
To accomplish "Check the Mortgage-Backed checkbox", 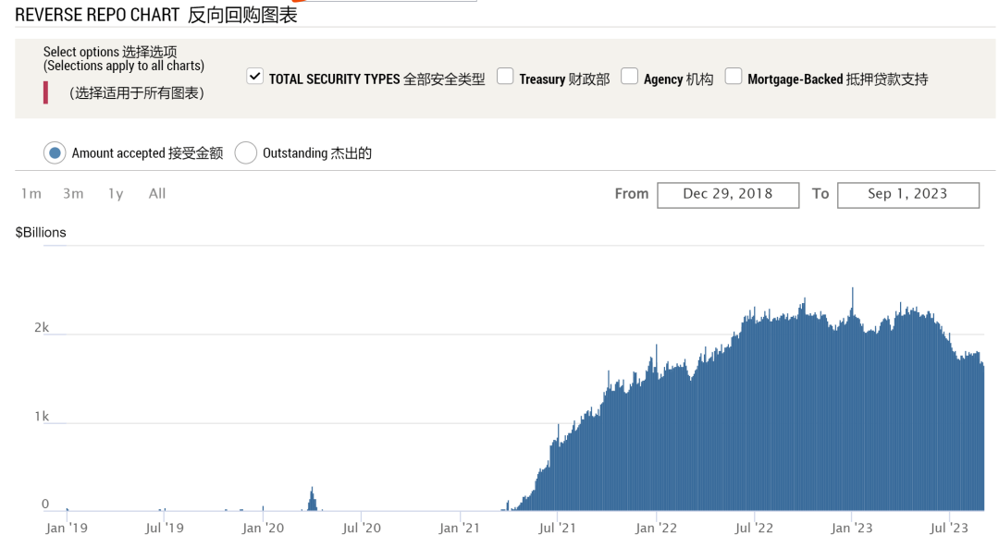I will click(x=734, y=77).
